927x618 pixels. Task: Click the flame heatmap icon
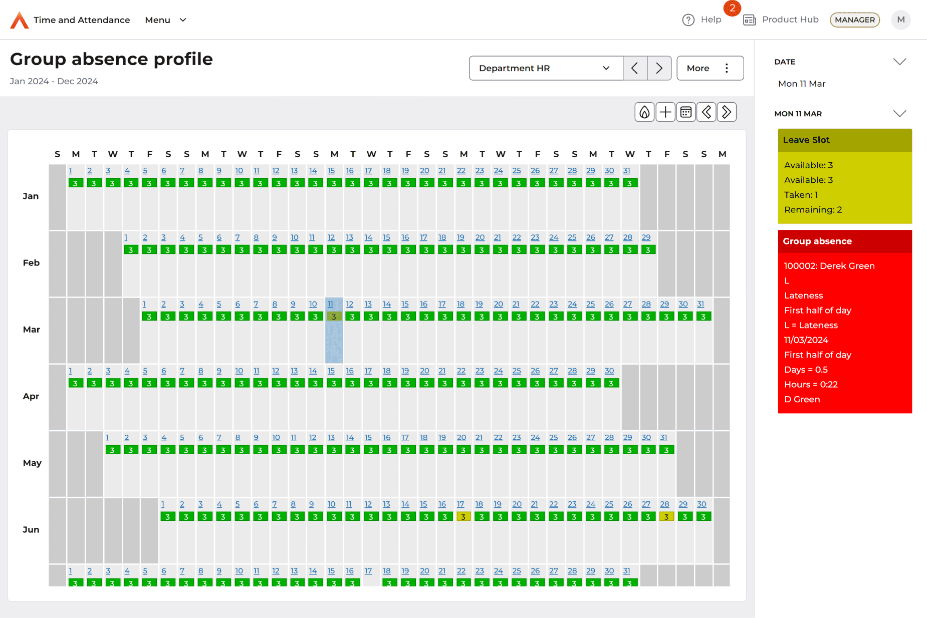click(644, 112)
